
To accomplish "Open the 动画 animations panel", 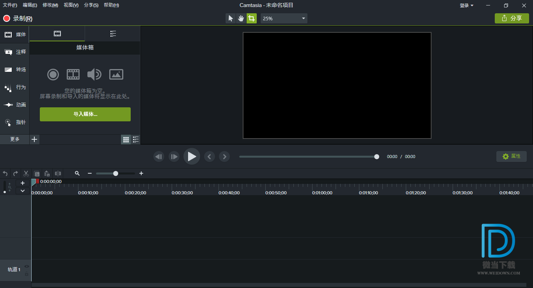I will (x=15, y=105).
